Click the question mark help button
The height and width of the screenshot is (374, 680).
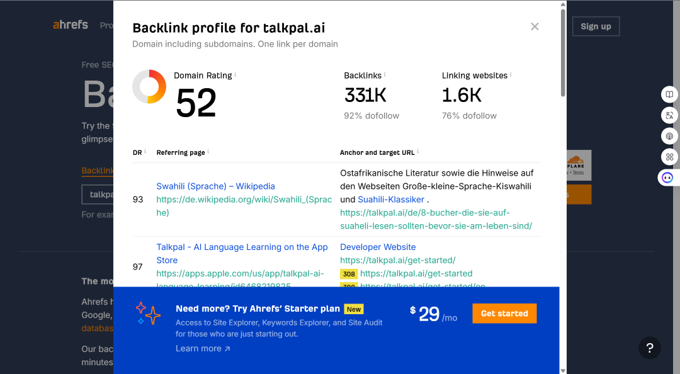click(x=650, y=348)
